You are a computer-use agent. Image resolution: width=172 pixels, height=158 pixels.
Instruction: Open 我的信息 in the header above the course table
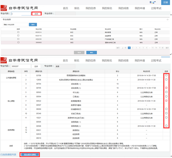pos(90,60)
